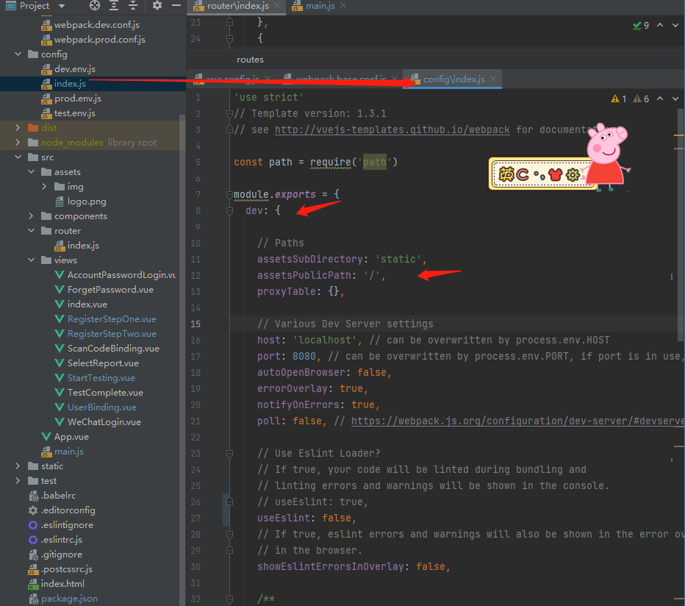Viewport: 685px width, 606px height.
Task: Click the IME English/Chinese toggle icon
Action: (506, 174)
